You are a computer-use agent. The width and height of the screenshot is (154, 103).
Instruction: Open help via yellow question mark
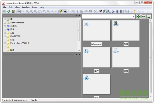(x=135, y=11)
